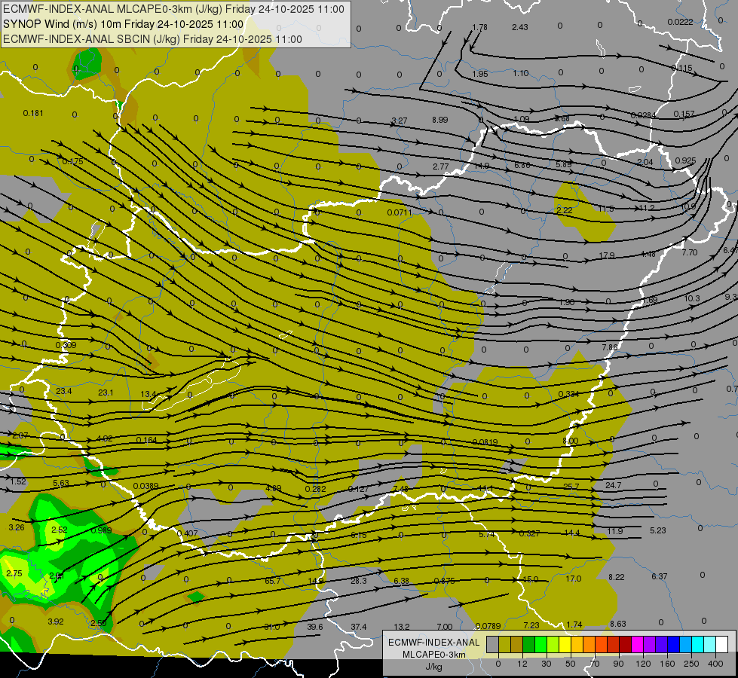Click the map value '17.9'

tap(607, 255)
